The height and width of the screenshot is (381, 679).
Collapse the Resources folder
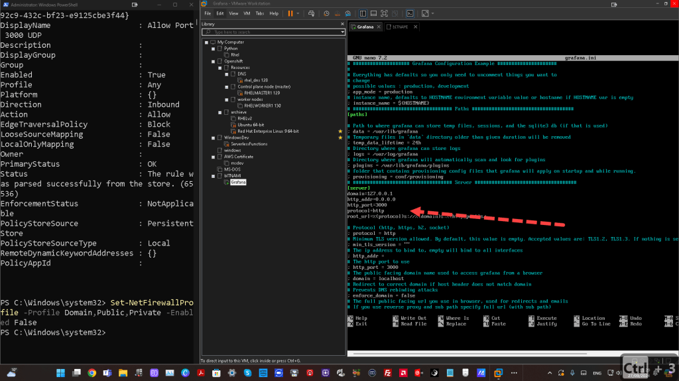220,68
